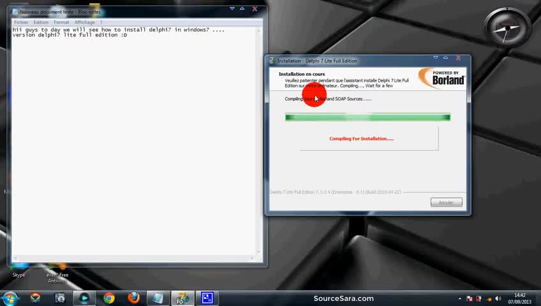Minimize the Notepad window

(x=232, y=9)
